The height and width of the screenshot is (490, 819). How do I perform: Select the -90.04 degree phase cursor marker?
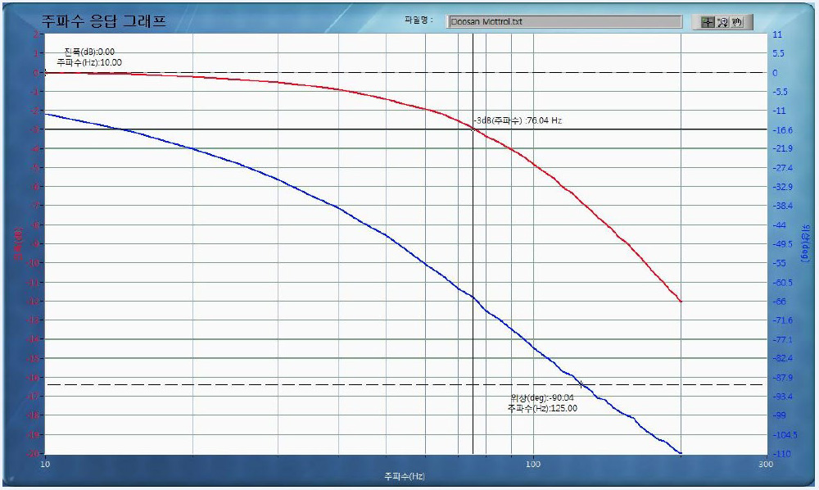click(581, 384)
